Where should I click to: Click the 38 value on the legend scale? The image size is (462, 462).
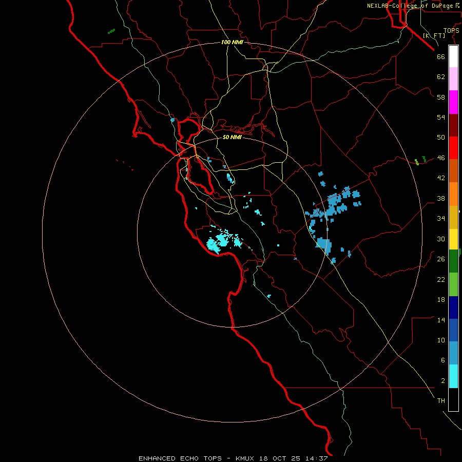[x=441, y=198]
